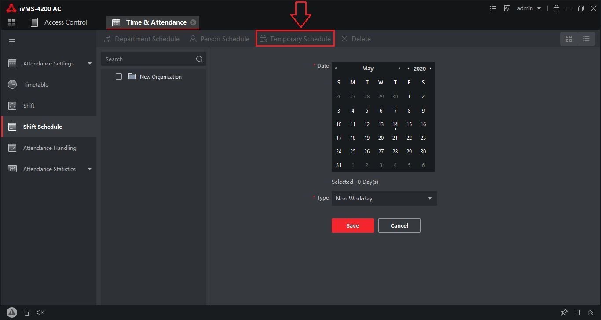601x320 pixels.
Task: Select May 9 in the calendar
Action: click(x=423, y=111)
